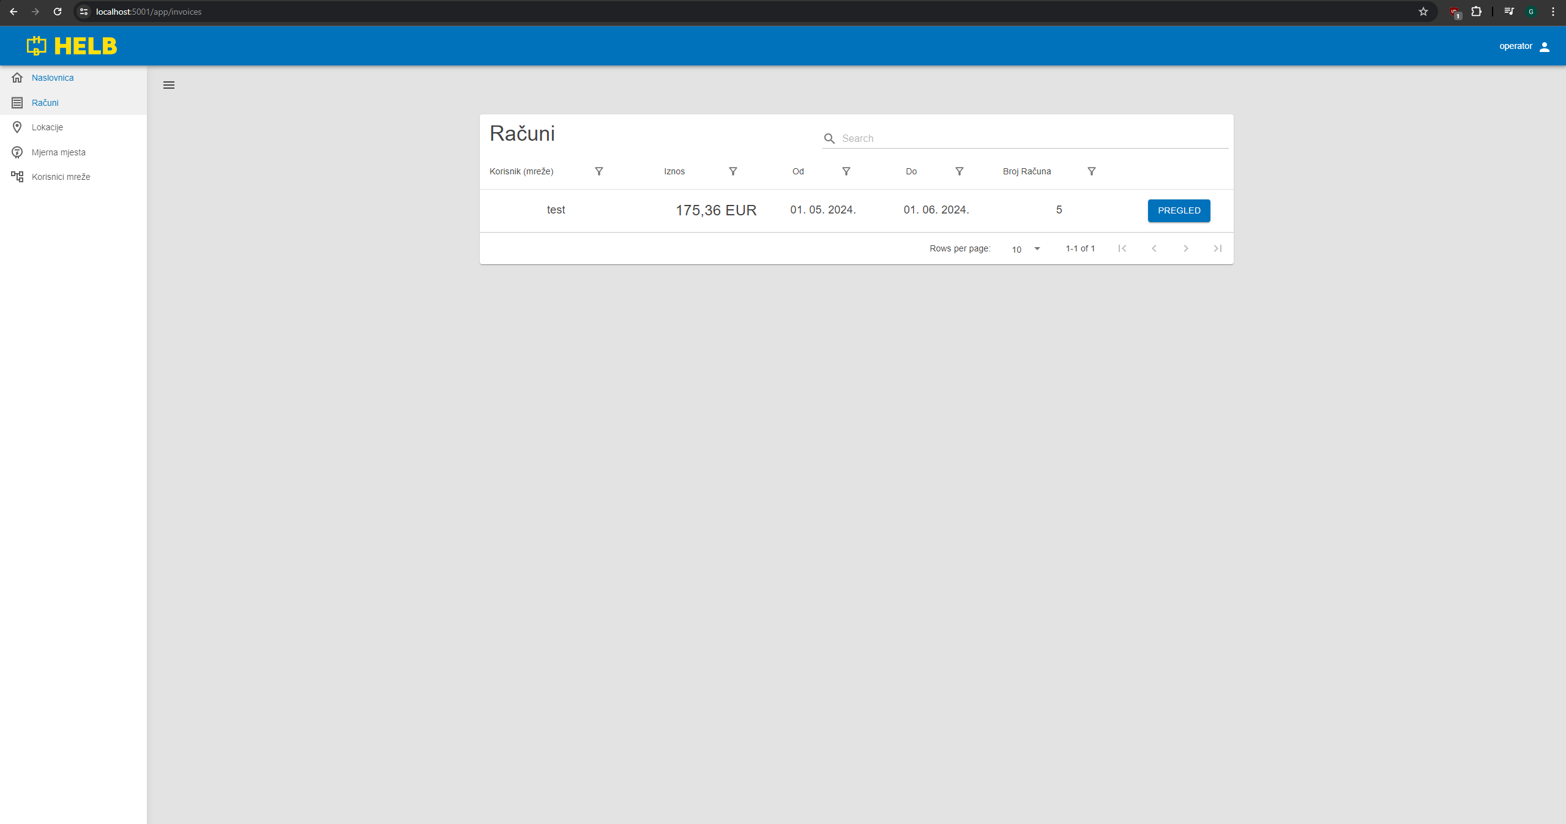
Task: Click the Lokacije map pin icon
Action: 17,127
